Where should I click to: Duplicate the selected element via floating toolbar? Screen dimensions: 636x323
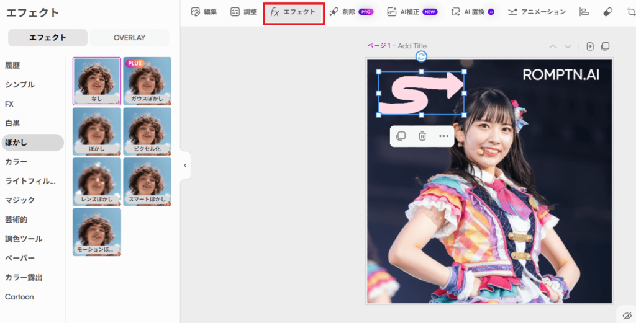[x=401, y=136]
